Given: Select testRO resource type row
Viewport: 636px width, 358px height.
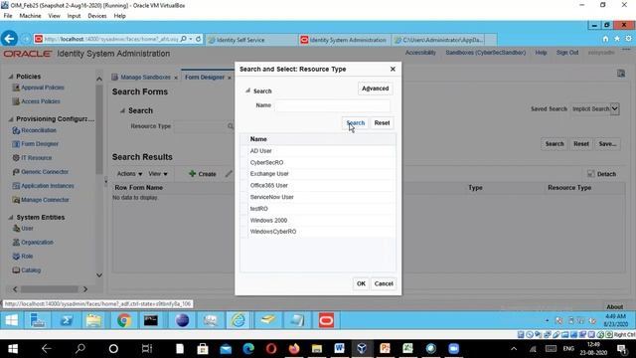Looking at the screenshot, I should click(318, 209).
